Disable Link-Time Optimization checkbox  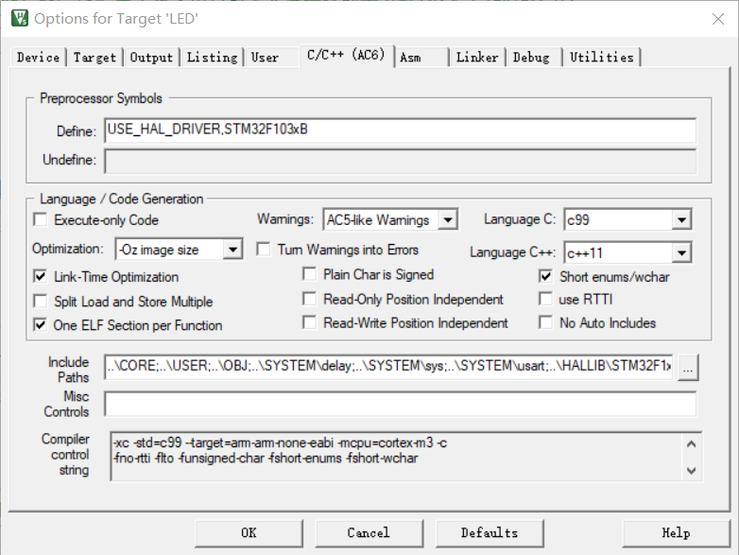pos(41,276)
